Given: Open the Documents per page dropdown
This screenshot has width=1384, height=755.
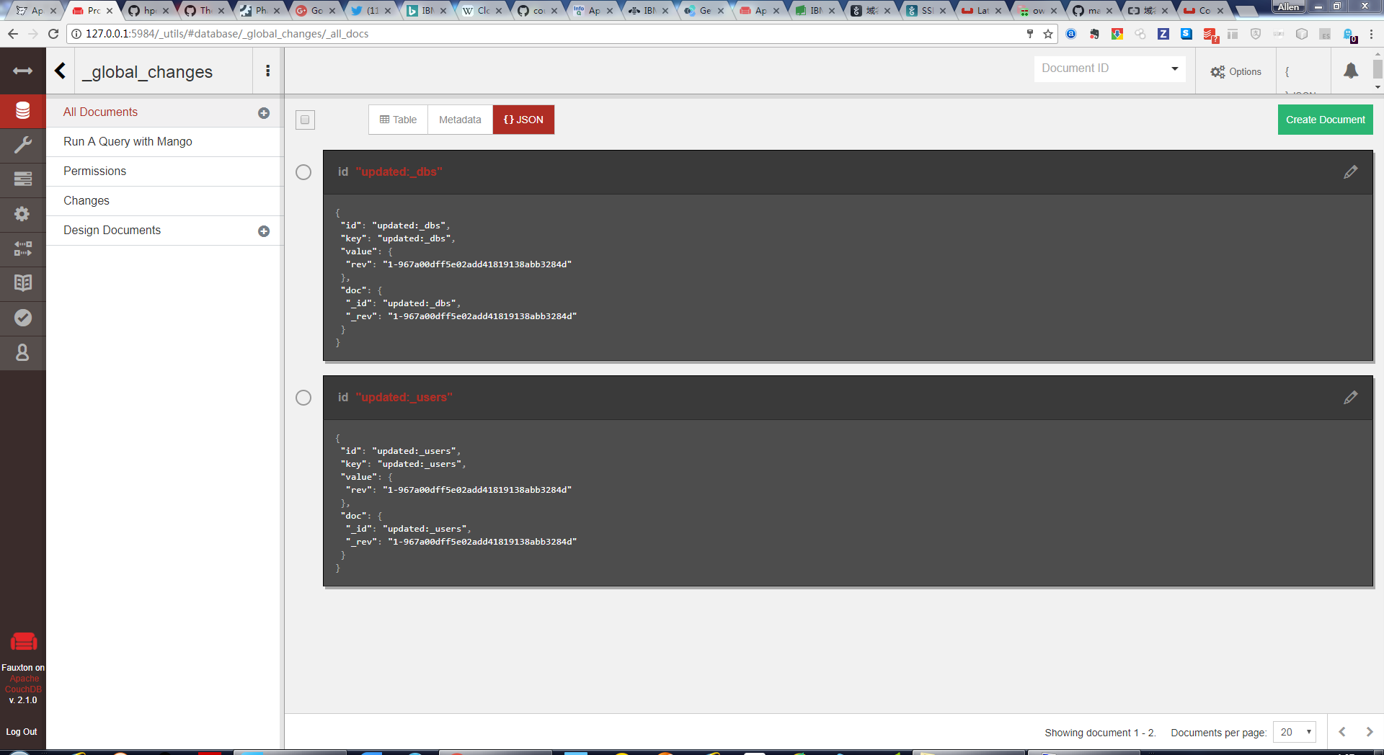Looking at the screenshot, I should [1295, 732].
